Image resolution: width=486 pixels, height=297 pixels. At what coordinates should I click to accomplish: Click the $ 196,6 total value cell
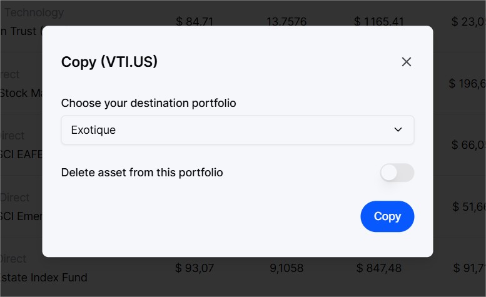pos(467,83)
